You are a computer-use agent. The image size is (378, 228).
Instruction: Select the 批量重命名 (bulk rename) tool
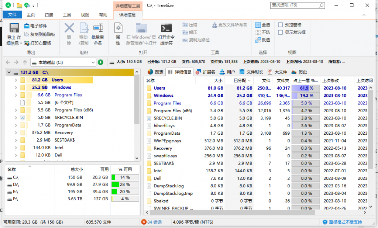[98, 32]
